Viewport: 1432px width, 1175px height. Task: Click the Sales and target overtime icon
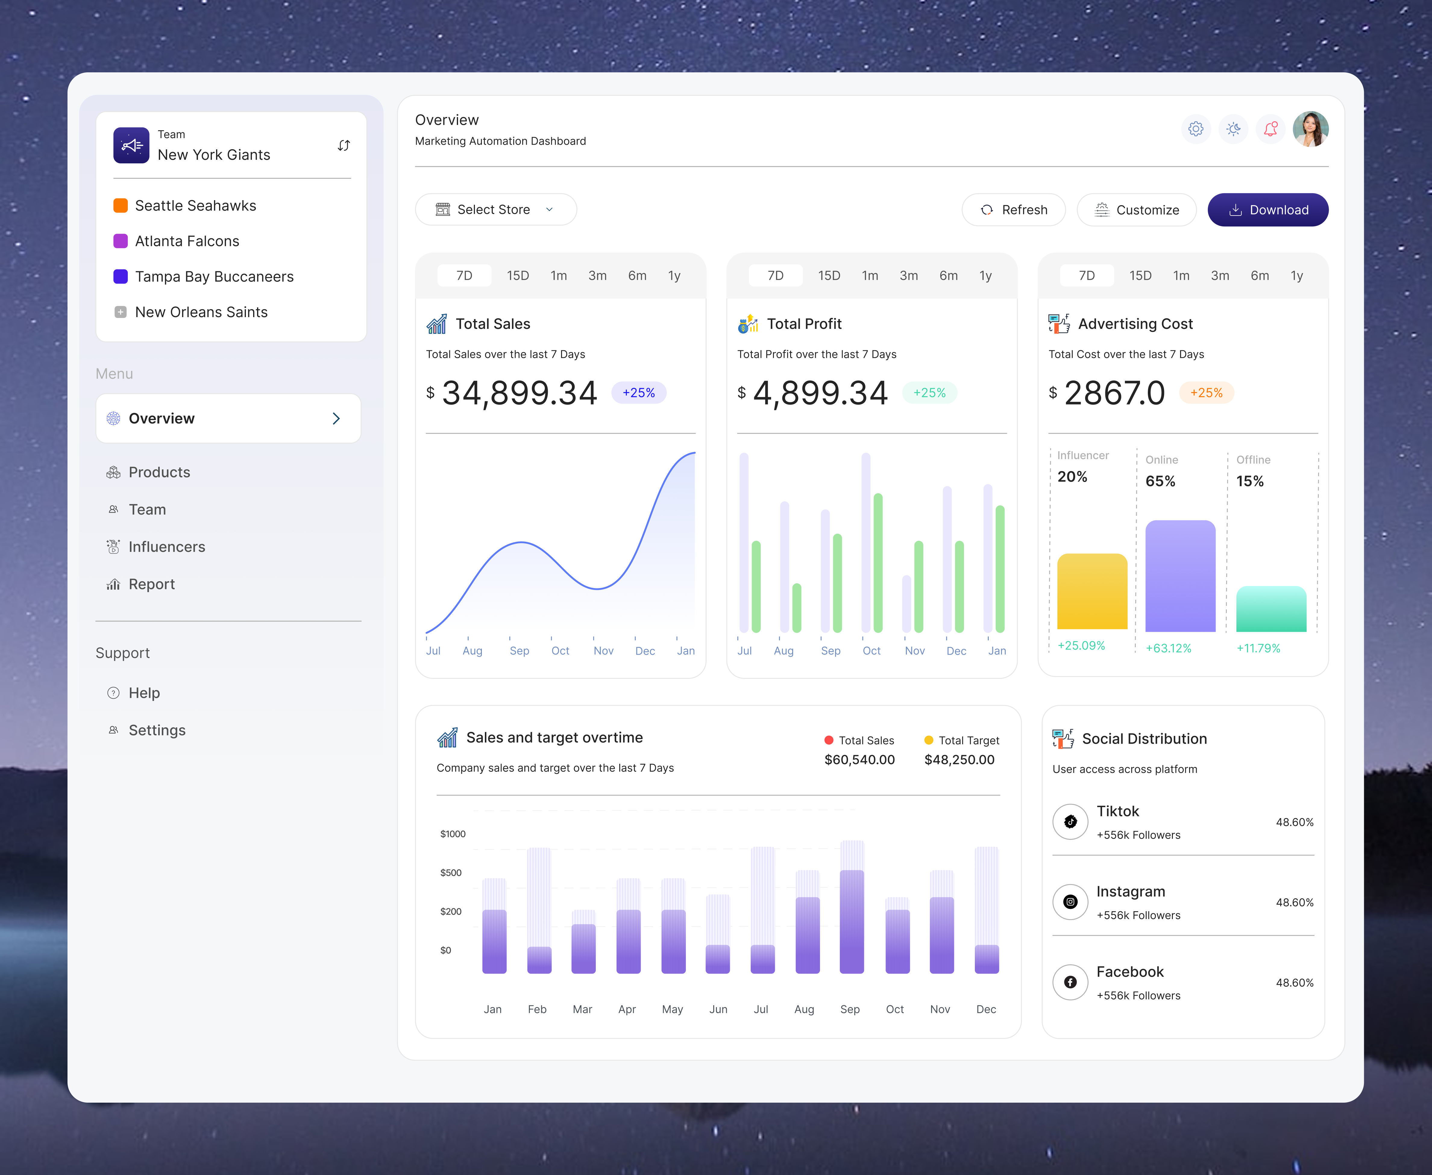pos(447,737)
